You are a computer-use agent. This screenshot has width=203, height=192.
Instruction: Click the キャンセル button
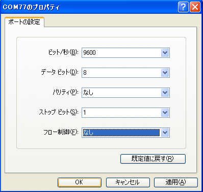pyautogui.click(x=128, y=182)
